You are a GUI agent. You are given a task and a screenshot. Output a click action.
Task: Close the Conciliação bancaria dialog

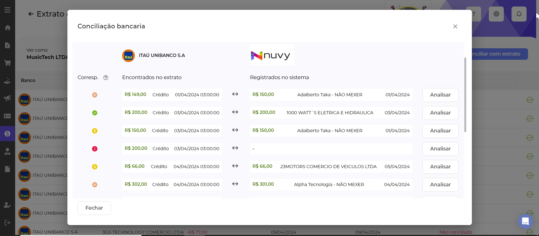pyautogui.click(x=455, y=26)
